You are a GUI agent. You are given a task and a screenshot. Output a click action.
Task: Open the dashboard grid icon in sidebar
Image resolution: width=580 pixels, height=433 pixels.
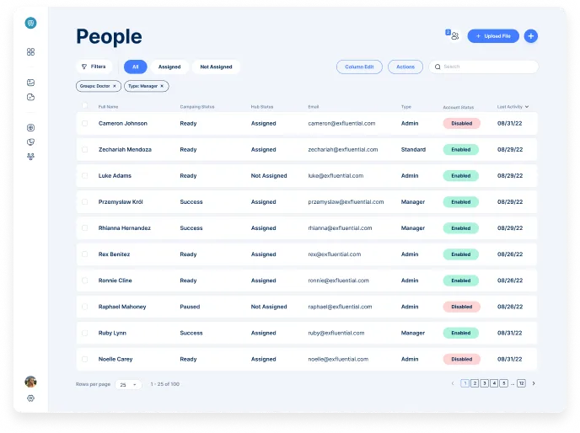30,51
